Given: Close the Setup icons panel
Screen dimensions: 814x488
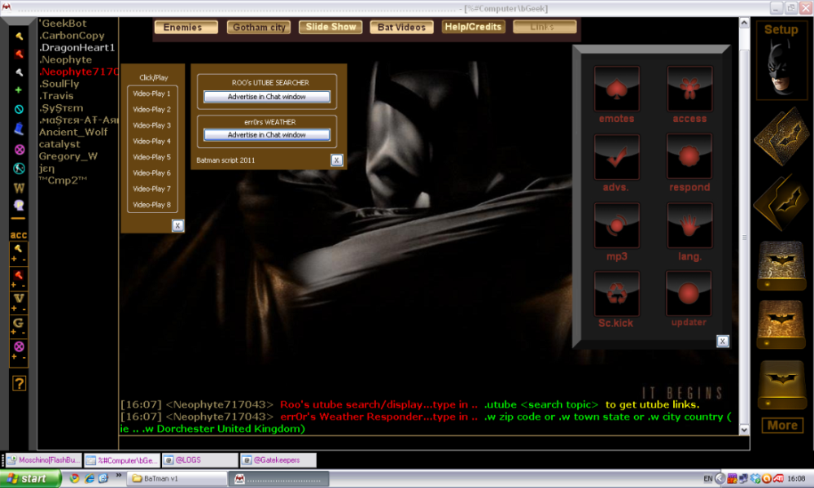Looking at the screenshot, I should 722,342.
